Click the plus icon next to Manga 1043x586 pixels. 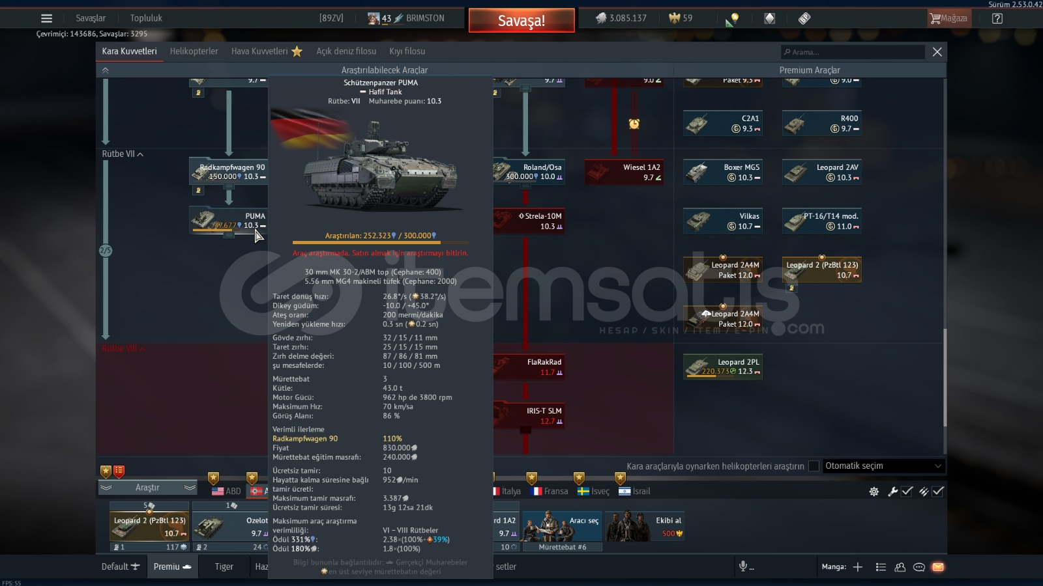pos(858,567)
